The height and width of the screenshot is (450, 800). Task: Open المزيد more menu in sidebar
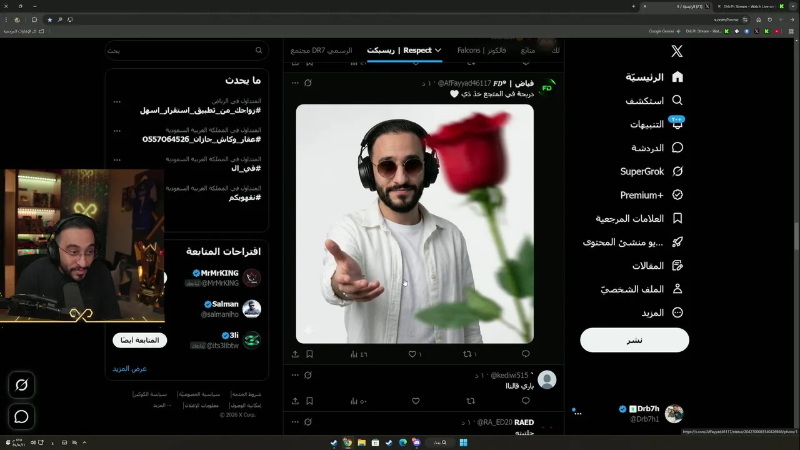[x=662, y=312]
